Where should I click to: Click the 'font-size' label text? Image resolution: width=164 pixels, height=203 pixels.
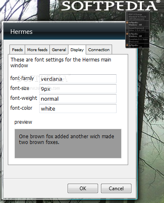pyautogui.click(x=20, y=88)
